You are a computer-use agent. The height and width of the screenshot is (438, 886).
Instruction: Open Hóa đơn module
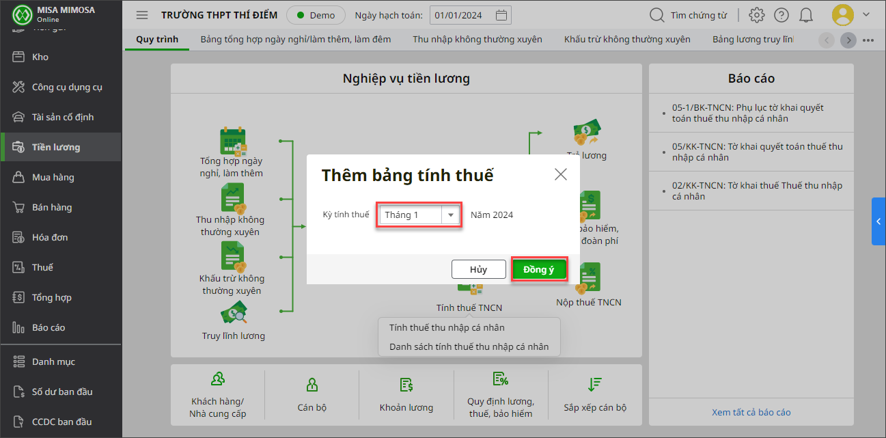pos(61,237)
